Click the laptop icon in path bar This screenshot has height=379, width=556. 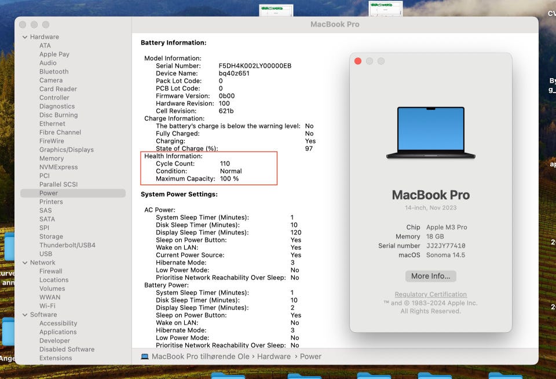tap(145, 356)
